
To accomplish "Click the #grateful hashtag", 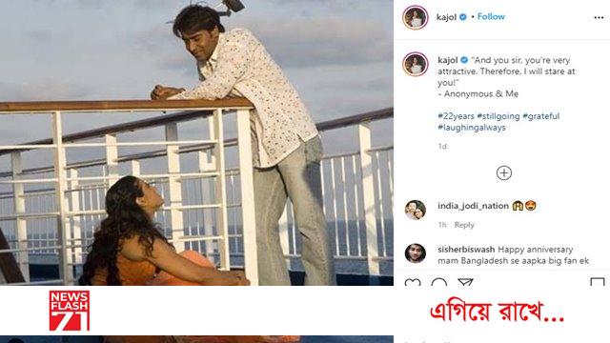I will click(541, 116).
